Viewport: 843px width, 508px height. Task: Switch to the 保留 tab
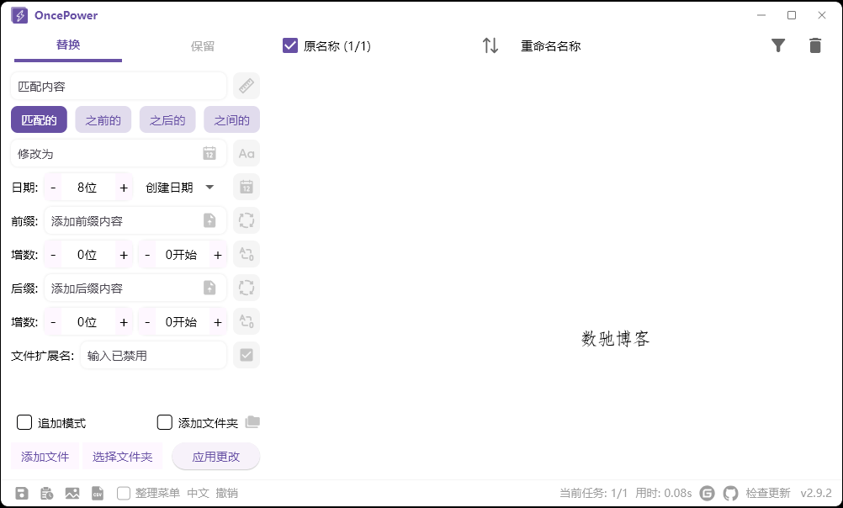pos(203,46)
